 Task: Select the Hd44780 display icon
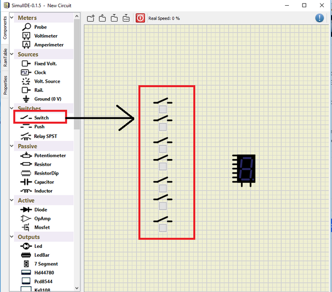(26, 273)
